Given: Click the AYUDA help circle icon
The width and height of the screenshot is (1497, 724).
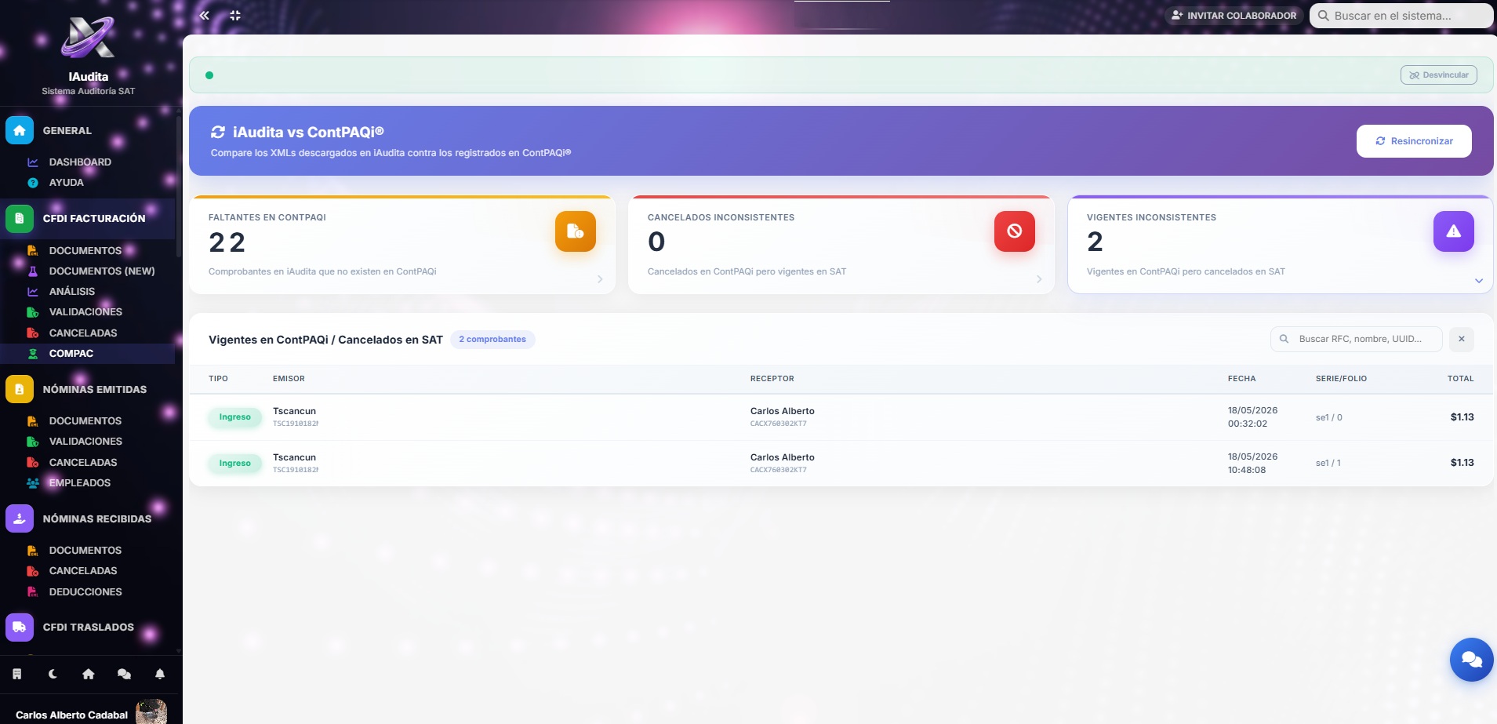Looking at the screenshot, I should point(33,183).
